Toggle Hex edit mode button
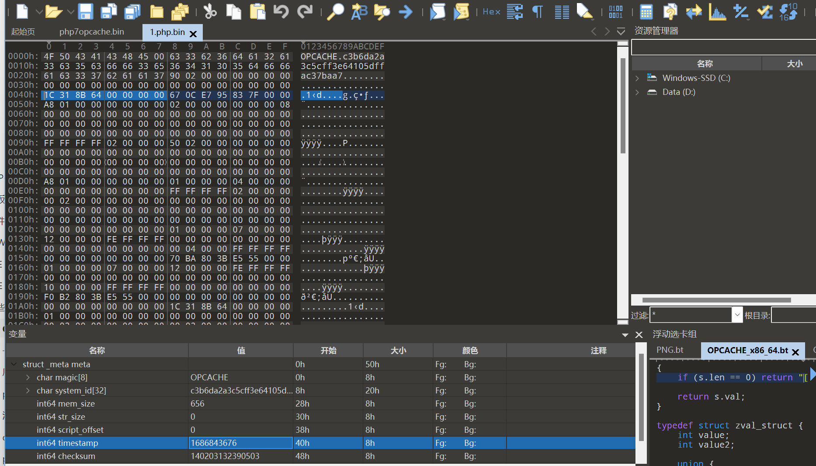 (x=491, y=12)
